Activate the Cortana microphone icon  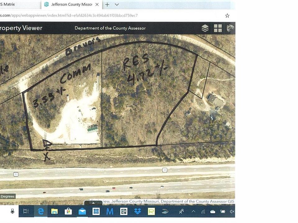point(13,211)
